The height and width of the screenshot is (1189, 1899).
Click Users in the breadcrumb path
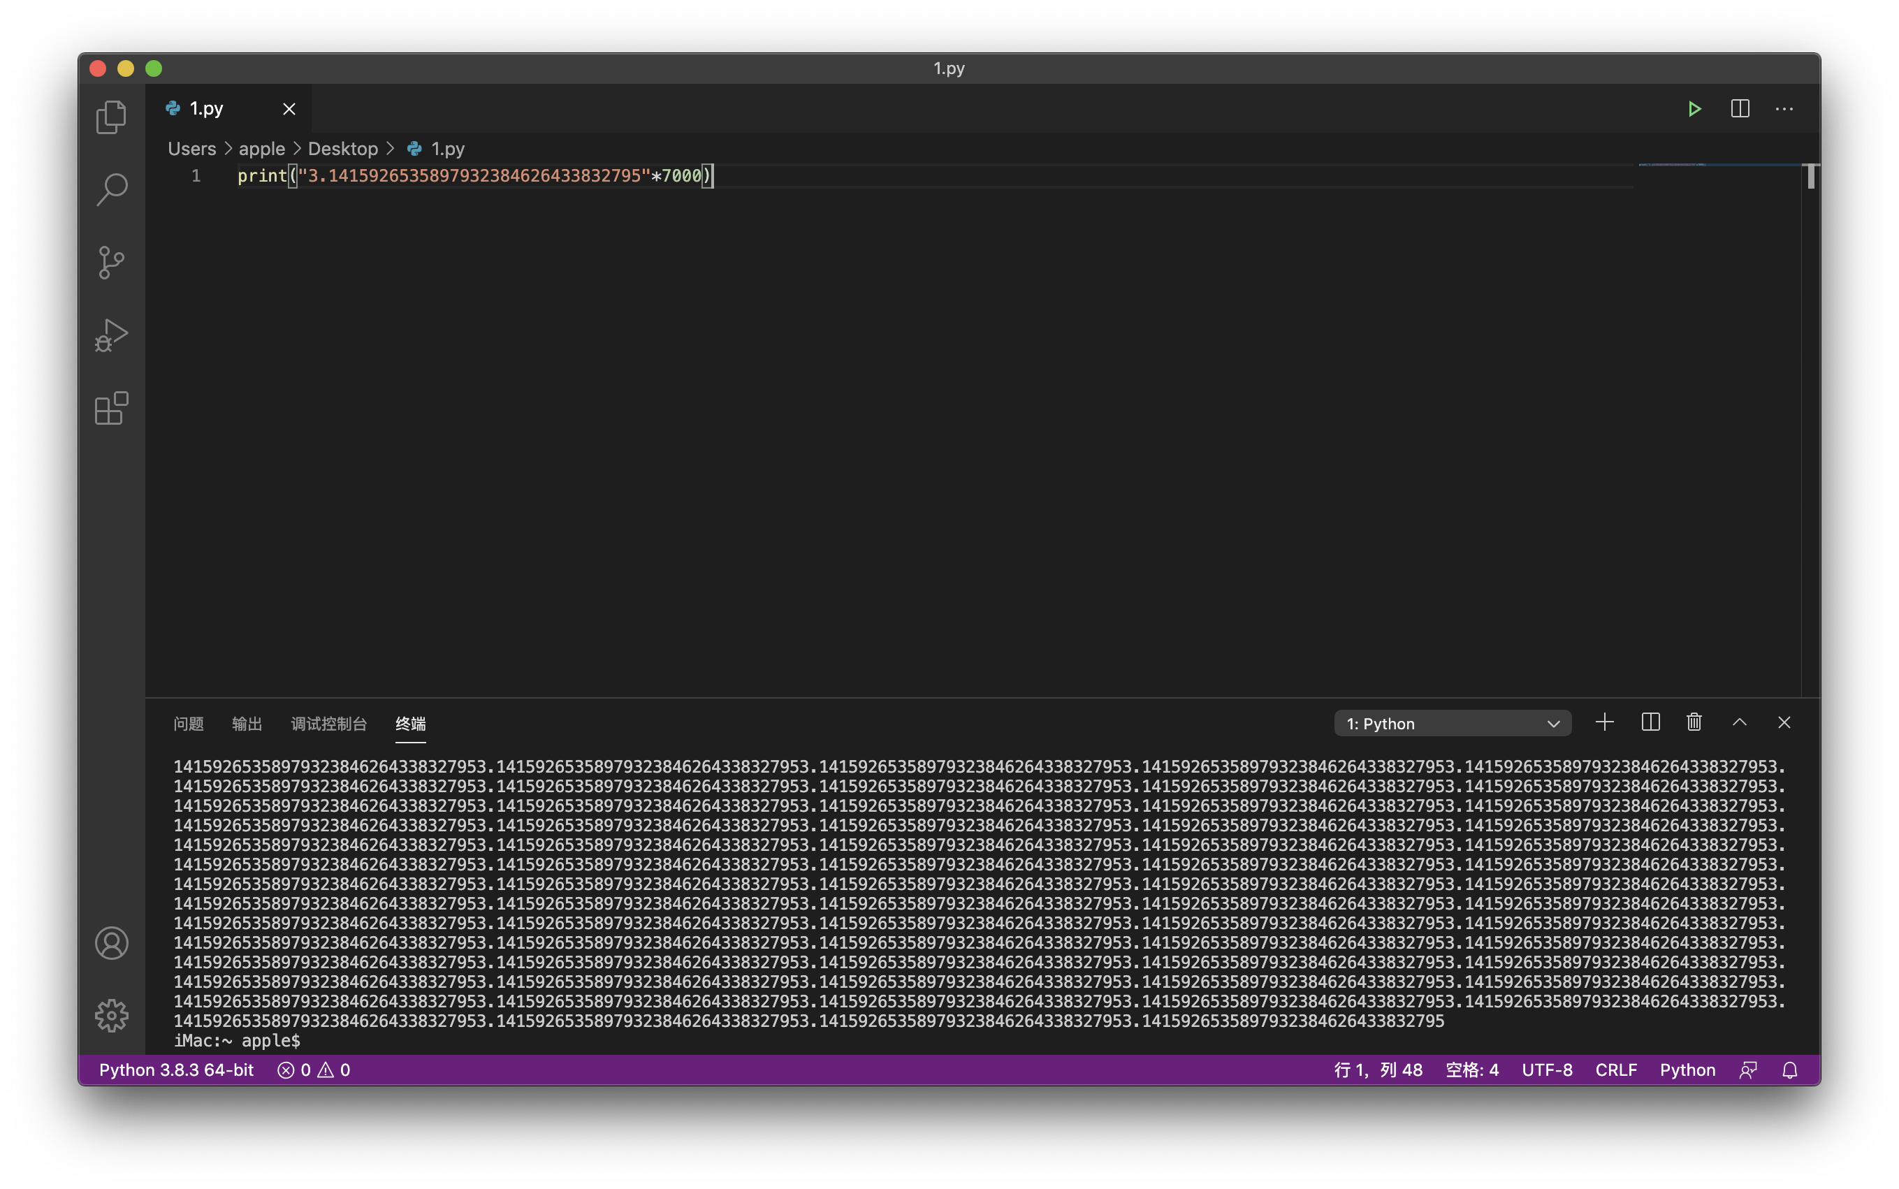click(x=192, y=149)
